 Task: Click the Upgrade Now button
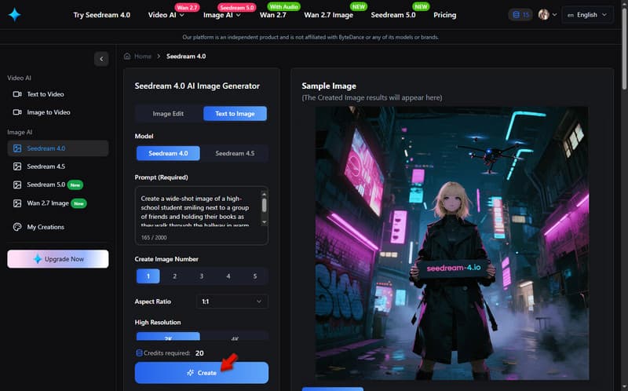[x=57, y=259]
